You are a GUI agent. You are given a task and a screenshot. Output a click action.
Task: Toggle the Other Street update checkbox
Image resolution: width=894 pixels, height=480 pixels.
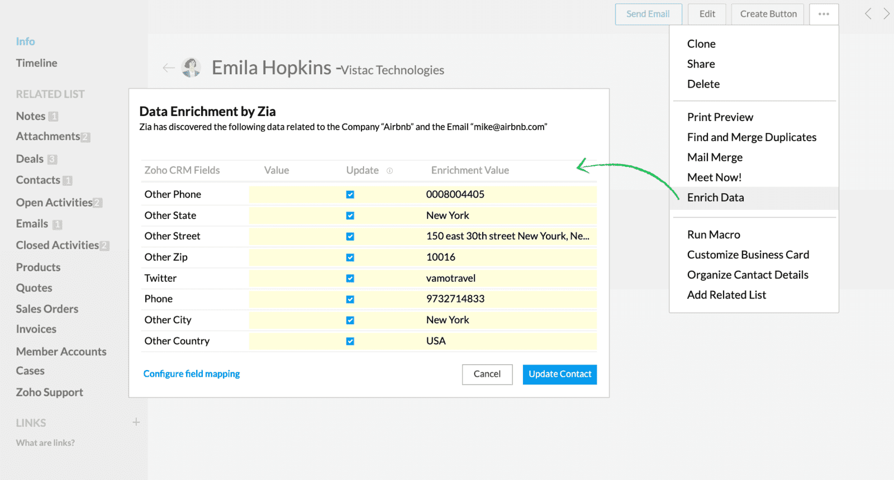[x=350, y=236]
